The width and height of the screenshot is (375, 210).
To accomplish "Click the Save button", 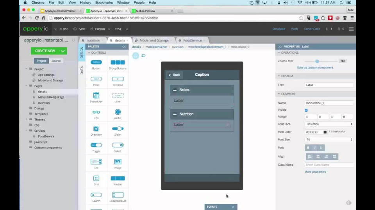I will tap(79, 29).
